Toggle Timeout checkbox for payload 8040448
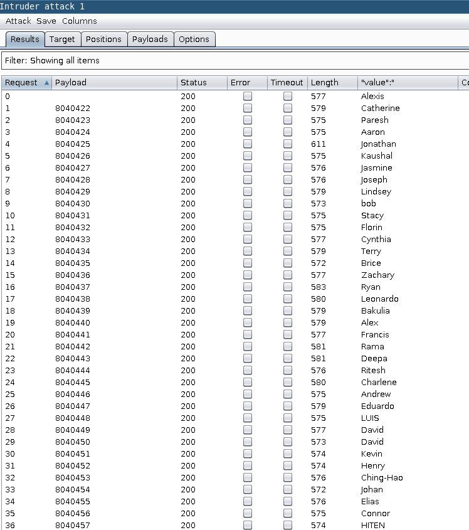The width and height of the screenshot is (469, 530). pyautogui.click(x=288, y=418)
